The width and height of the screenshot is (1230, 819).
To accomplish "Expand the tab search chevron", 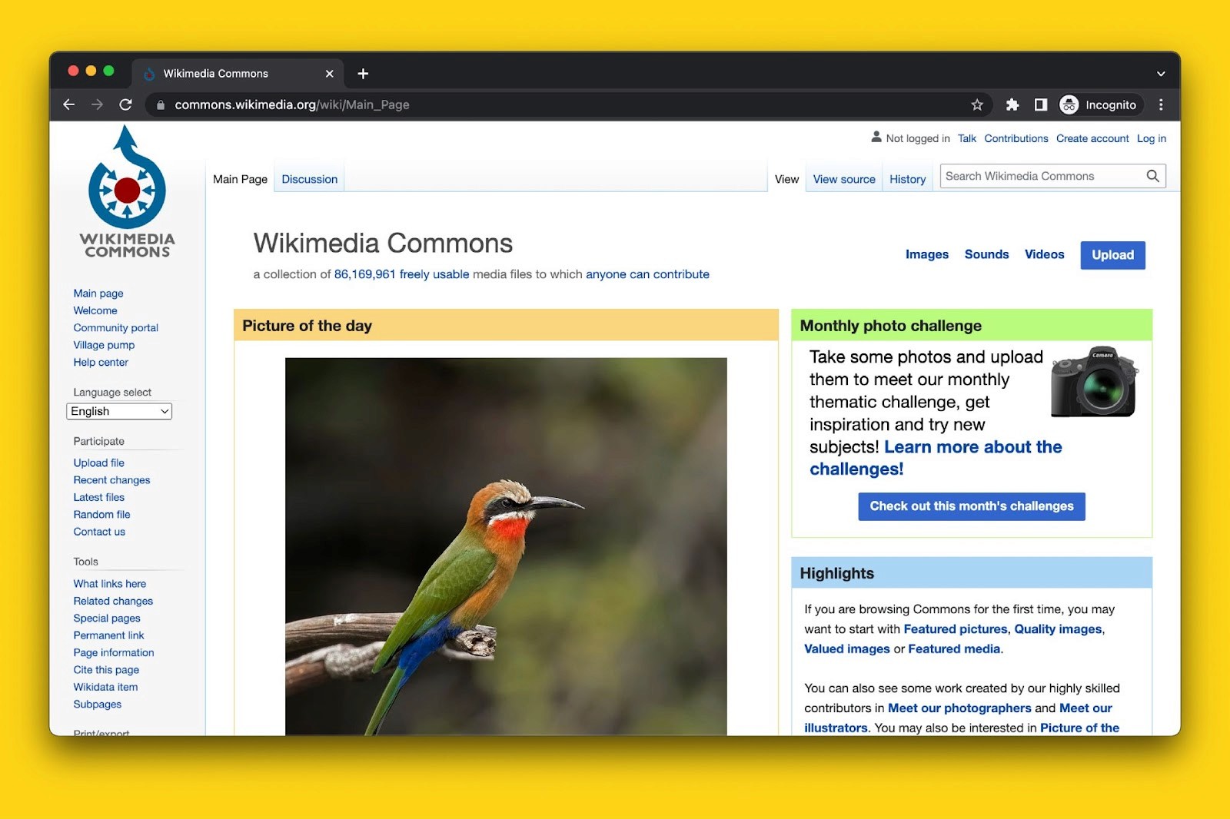I will [1161, 74].
